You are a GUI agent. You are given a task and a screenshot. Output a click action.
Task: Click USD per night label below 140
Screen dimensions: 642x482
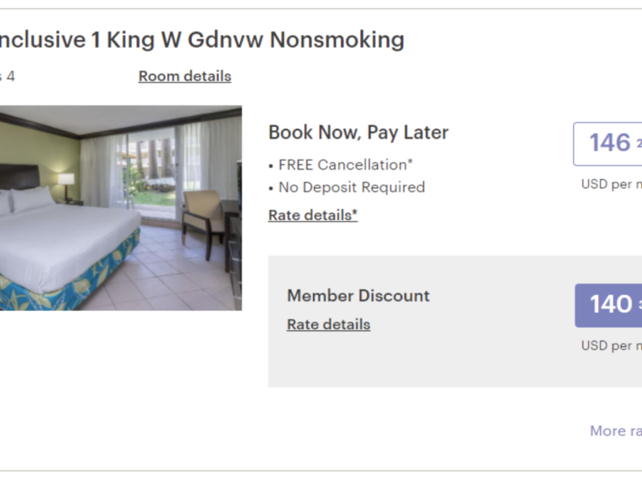(x=612, y=346)
